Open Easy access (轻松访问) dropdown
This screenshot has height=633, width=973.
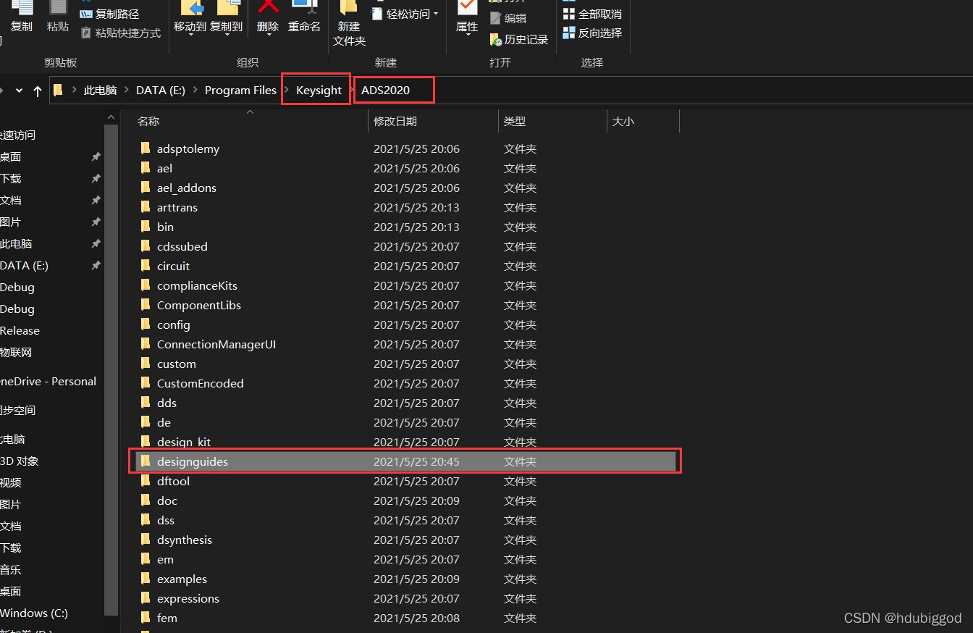point(407,14)
